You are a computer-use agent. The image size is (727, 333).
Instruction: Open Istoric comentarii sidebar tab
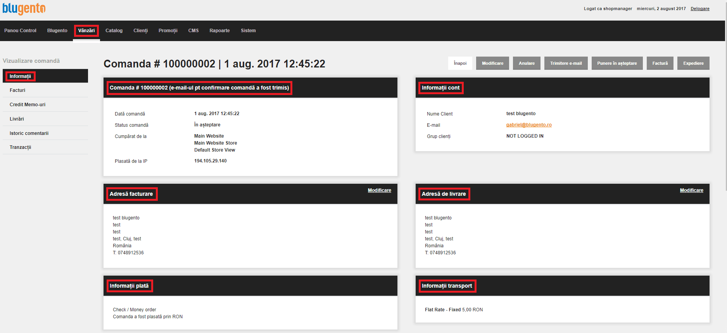(x=45, y=133)
